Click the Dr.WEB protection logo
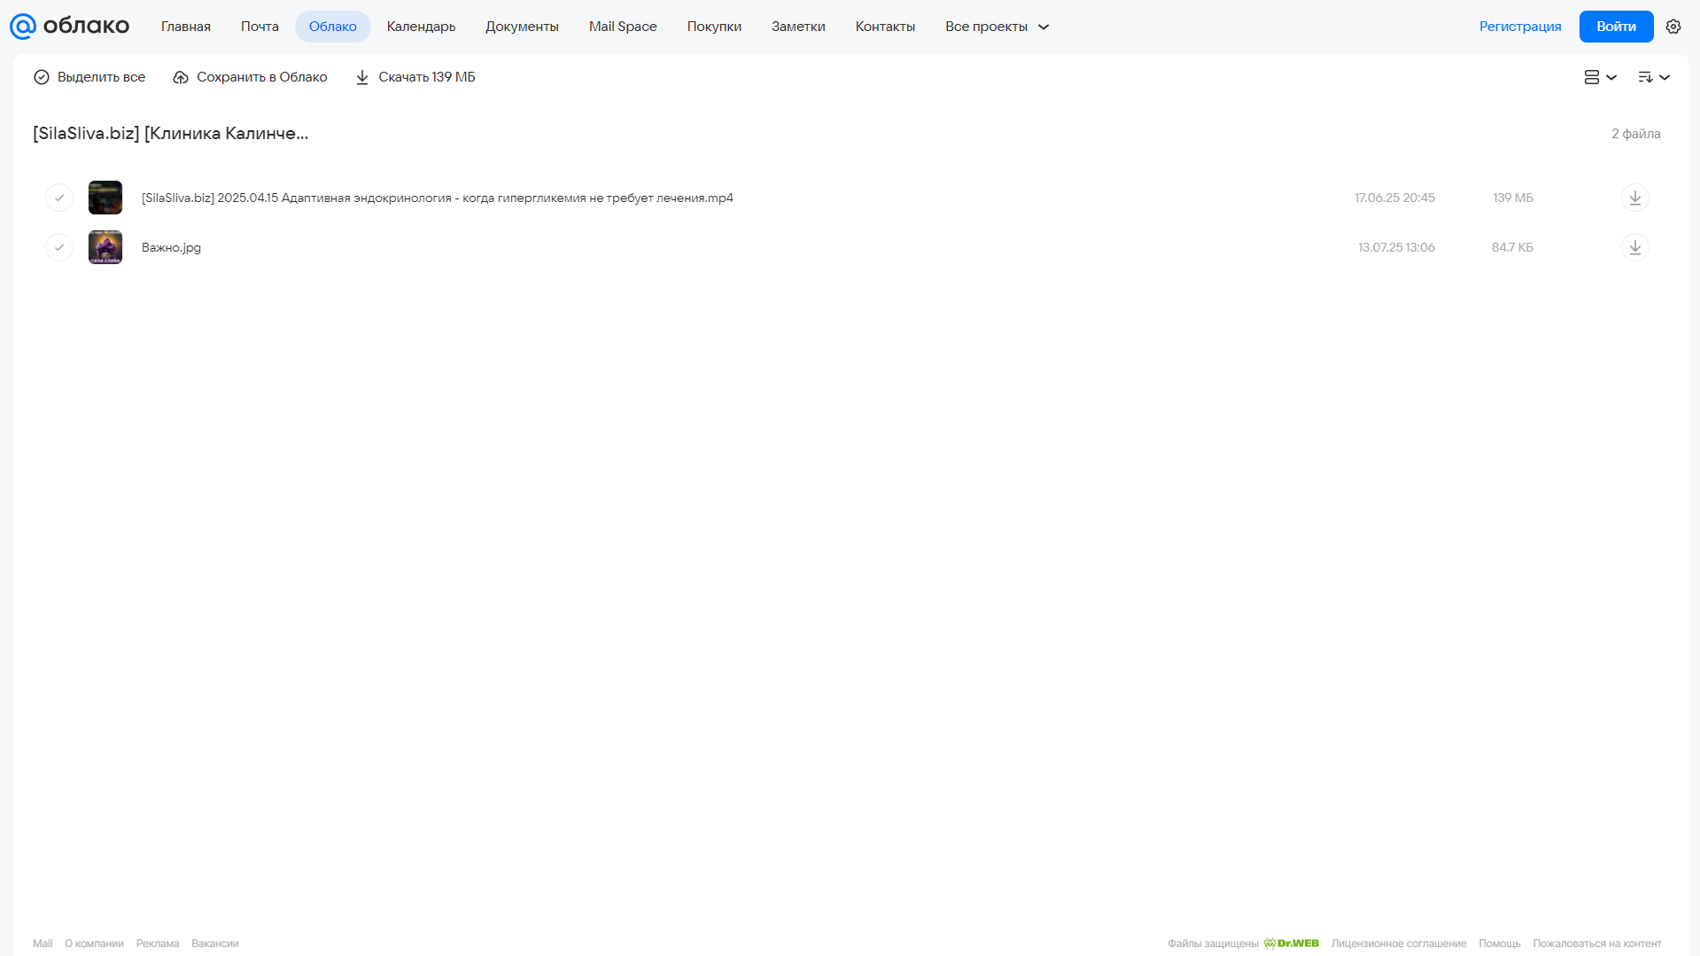 pyautogui.click(x=1291, y=944)
